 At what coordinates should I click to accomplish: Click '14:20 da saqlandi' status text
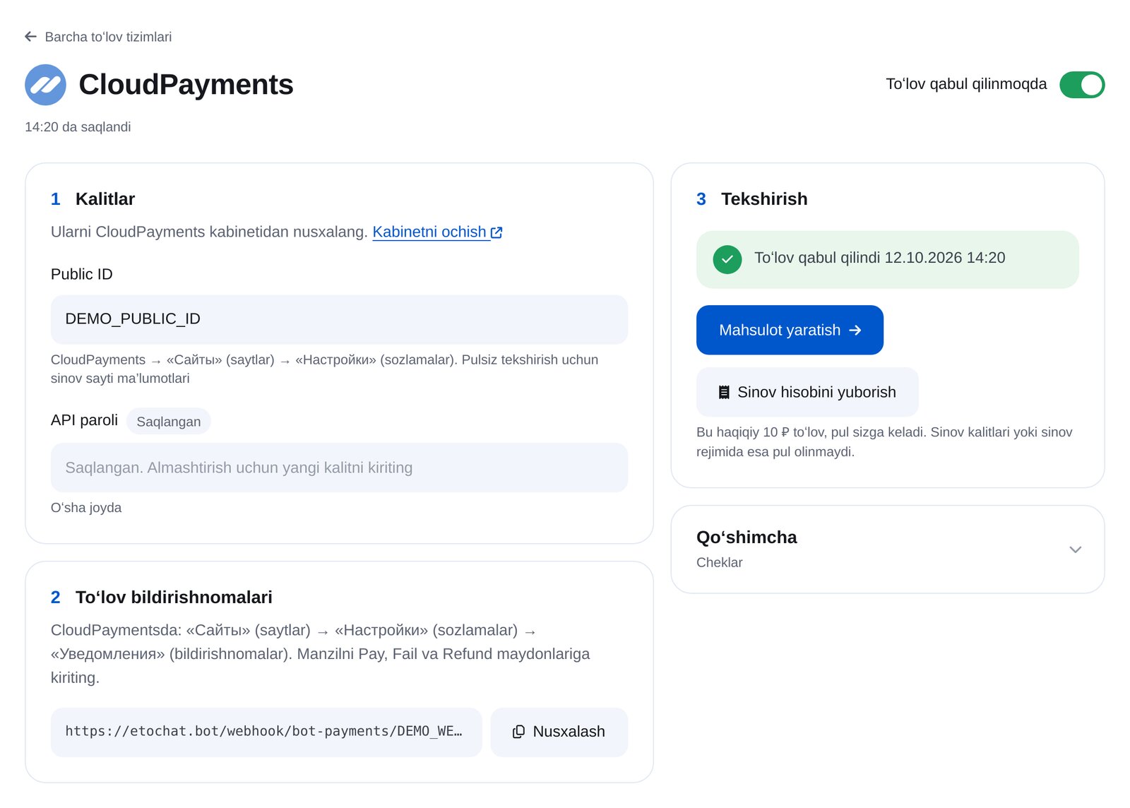click(78, 127)
